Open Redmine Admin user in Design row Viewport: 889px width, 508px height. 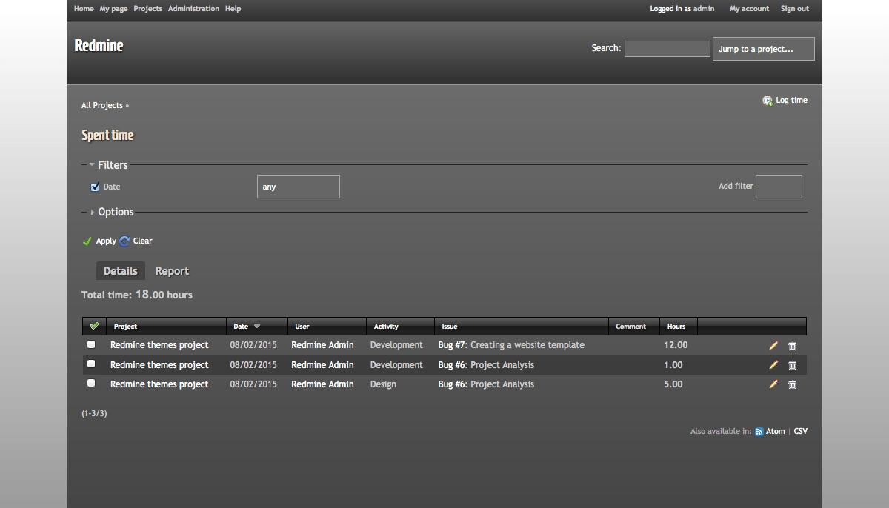coord(322,384)
